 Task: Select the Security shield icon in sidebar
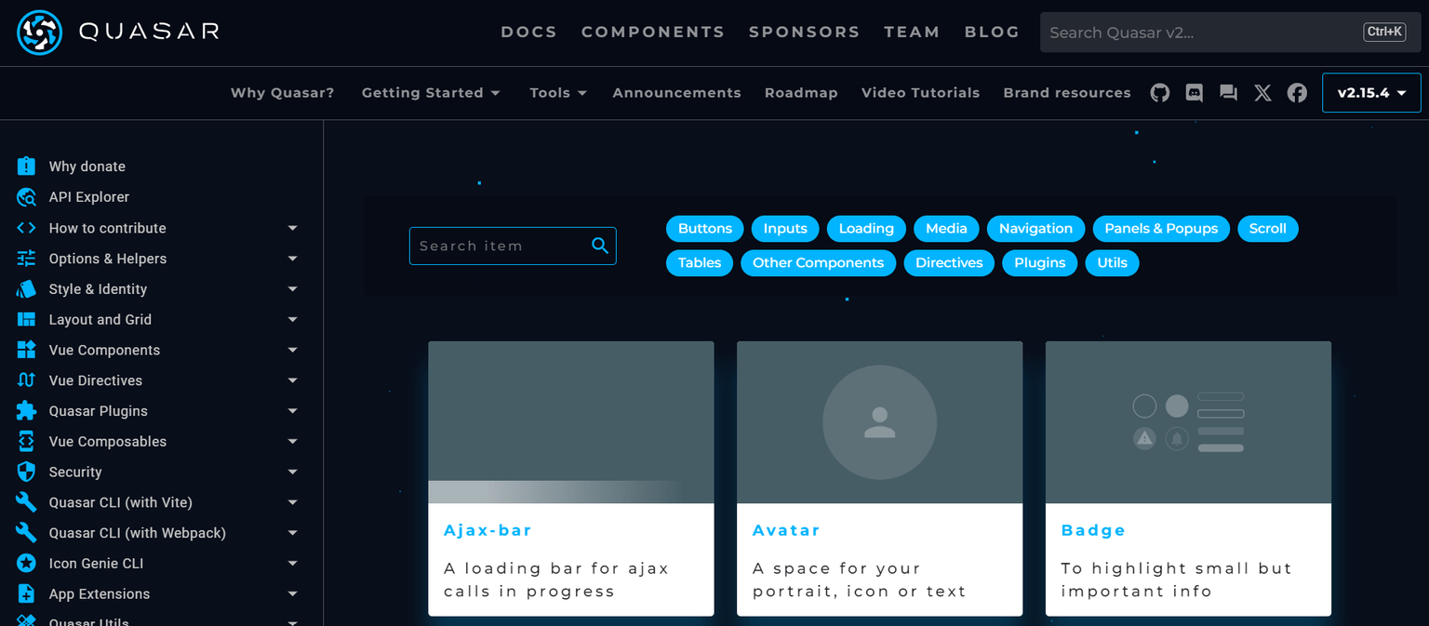point(27,472)
